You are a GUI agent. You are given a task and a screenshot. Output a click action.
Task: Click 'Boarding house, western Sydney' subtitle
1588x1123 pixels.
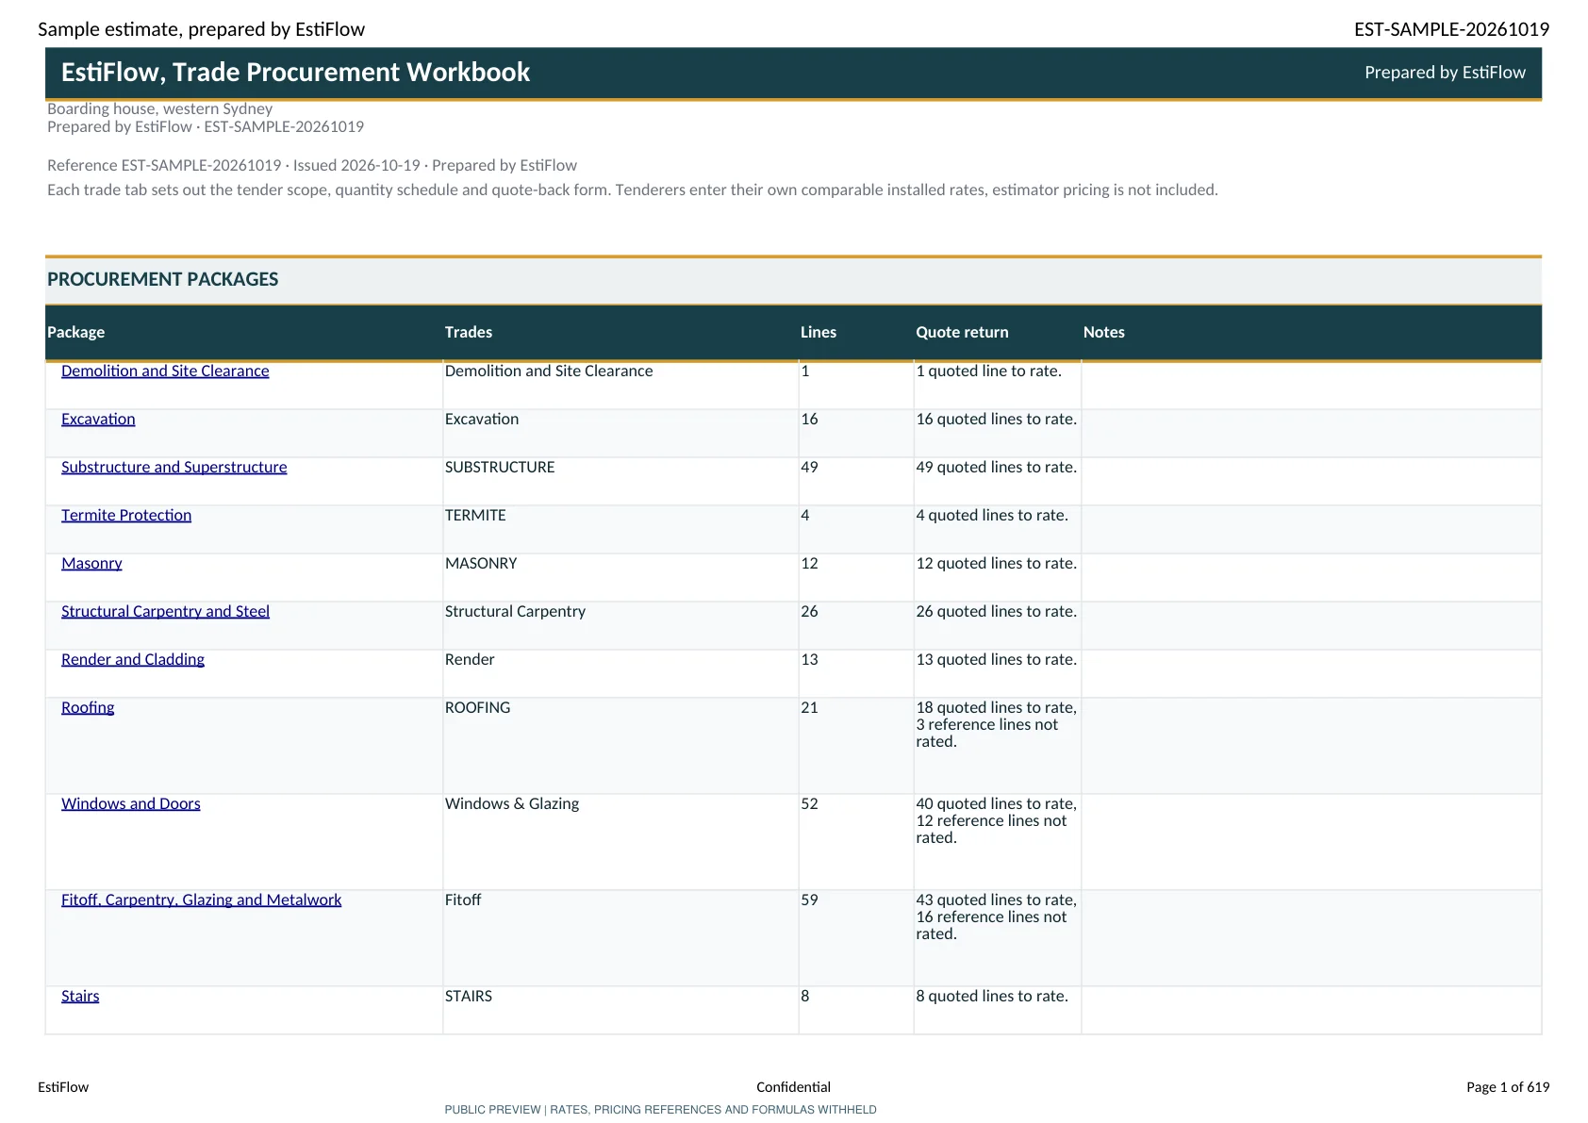(159, 108)
